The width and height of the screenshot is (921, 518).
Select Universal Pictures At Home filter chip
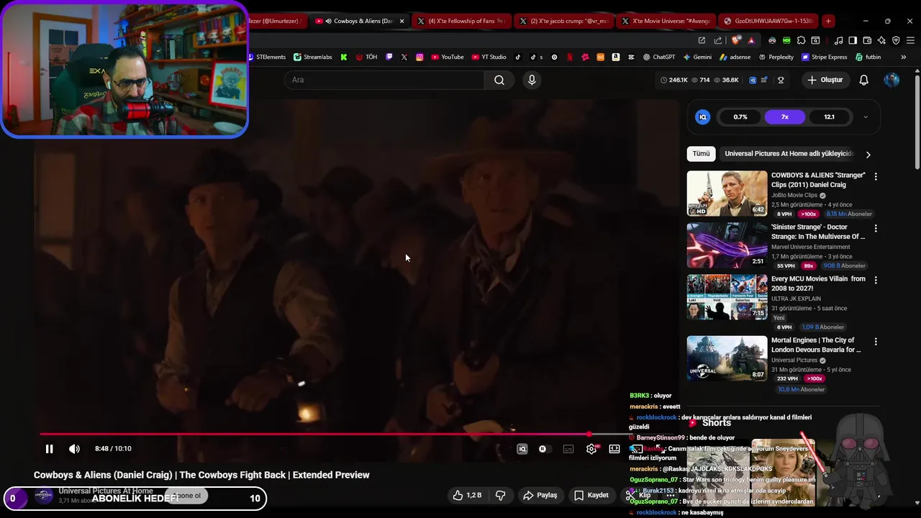(x=789, y=154)
